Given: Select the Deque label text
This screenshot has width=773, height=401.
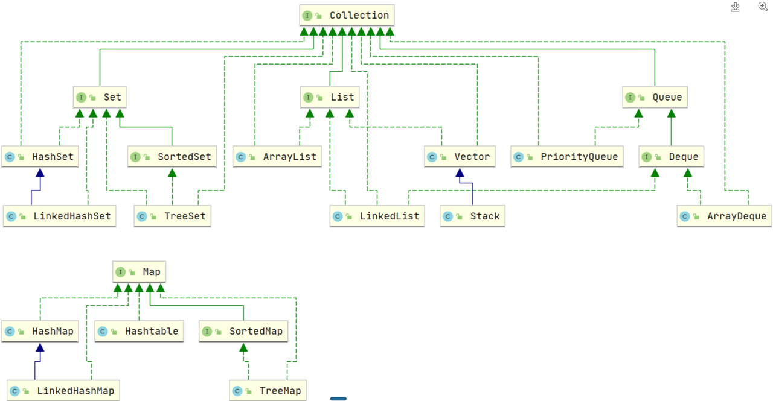Looking at the screenshot, I should (684, 157).
